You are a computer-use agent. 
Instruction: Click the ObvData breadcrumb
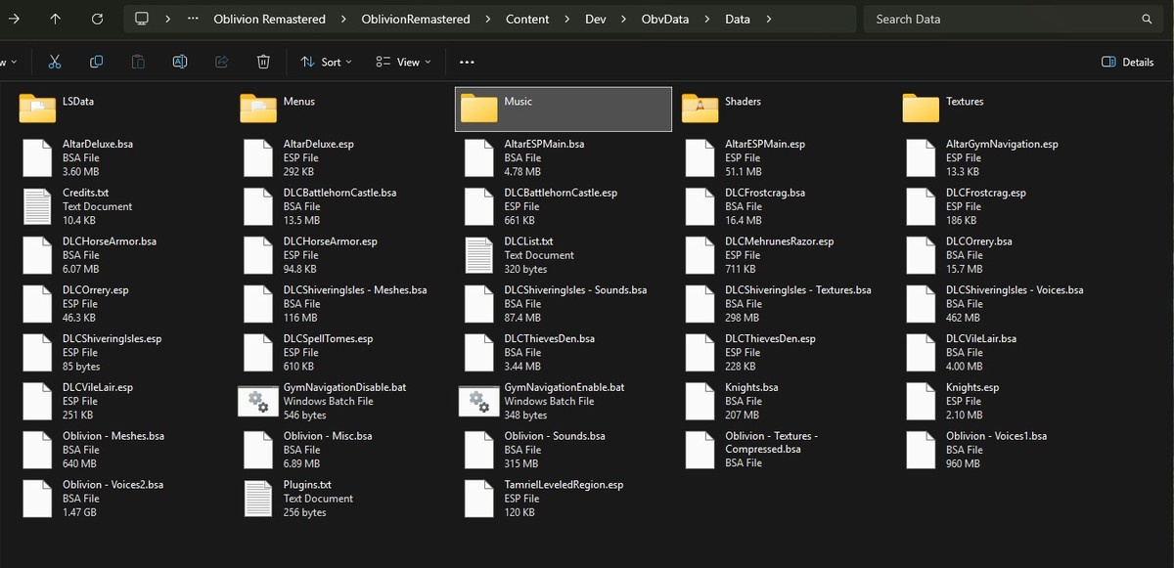click(665, 19)
